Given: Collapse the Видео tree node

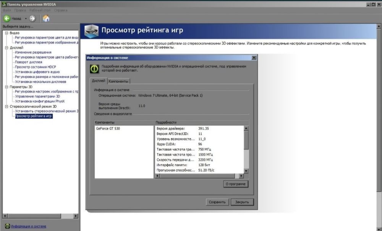Looking at the screenshot, I should click(6, 33).
